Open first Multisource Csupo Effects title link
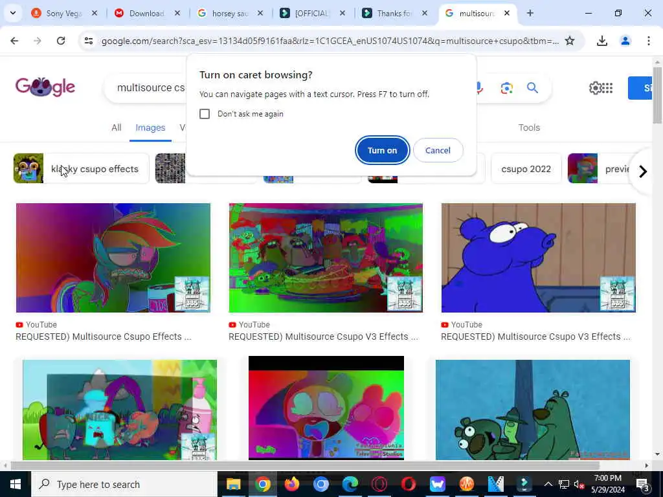The image size is (663, 497). click(103, 337)
